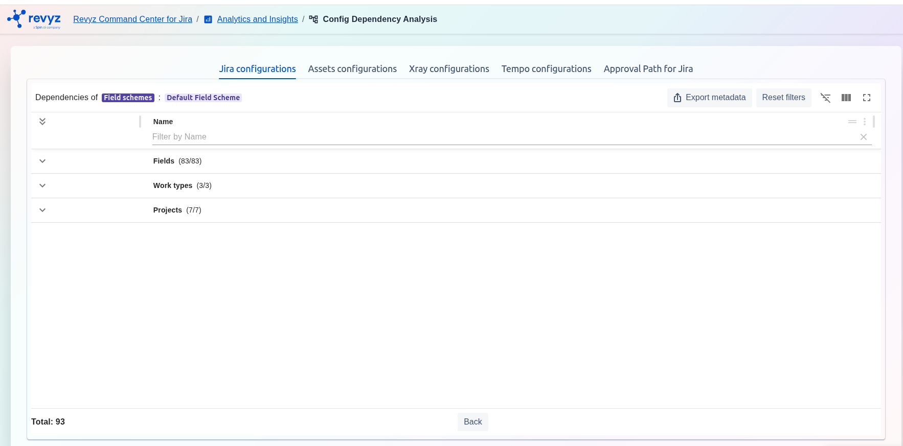Viewport: 903px width, 446px height.
Task: Click the Fields (83/83) label
Action: (177, 161)
